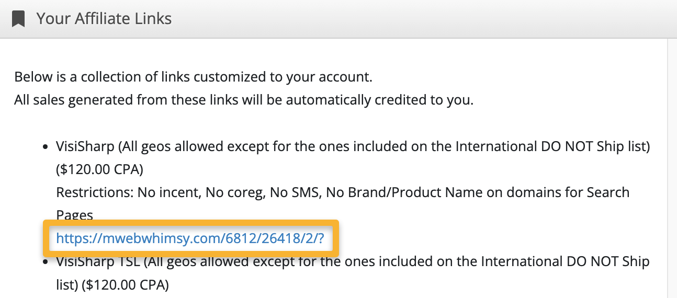Click the "All sales generated" sentence

click(x=243, y=100)
